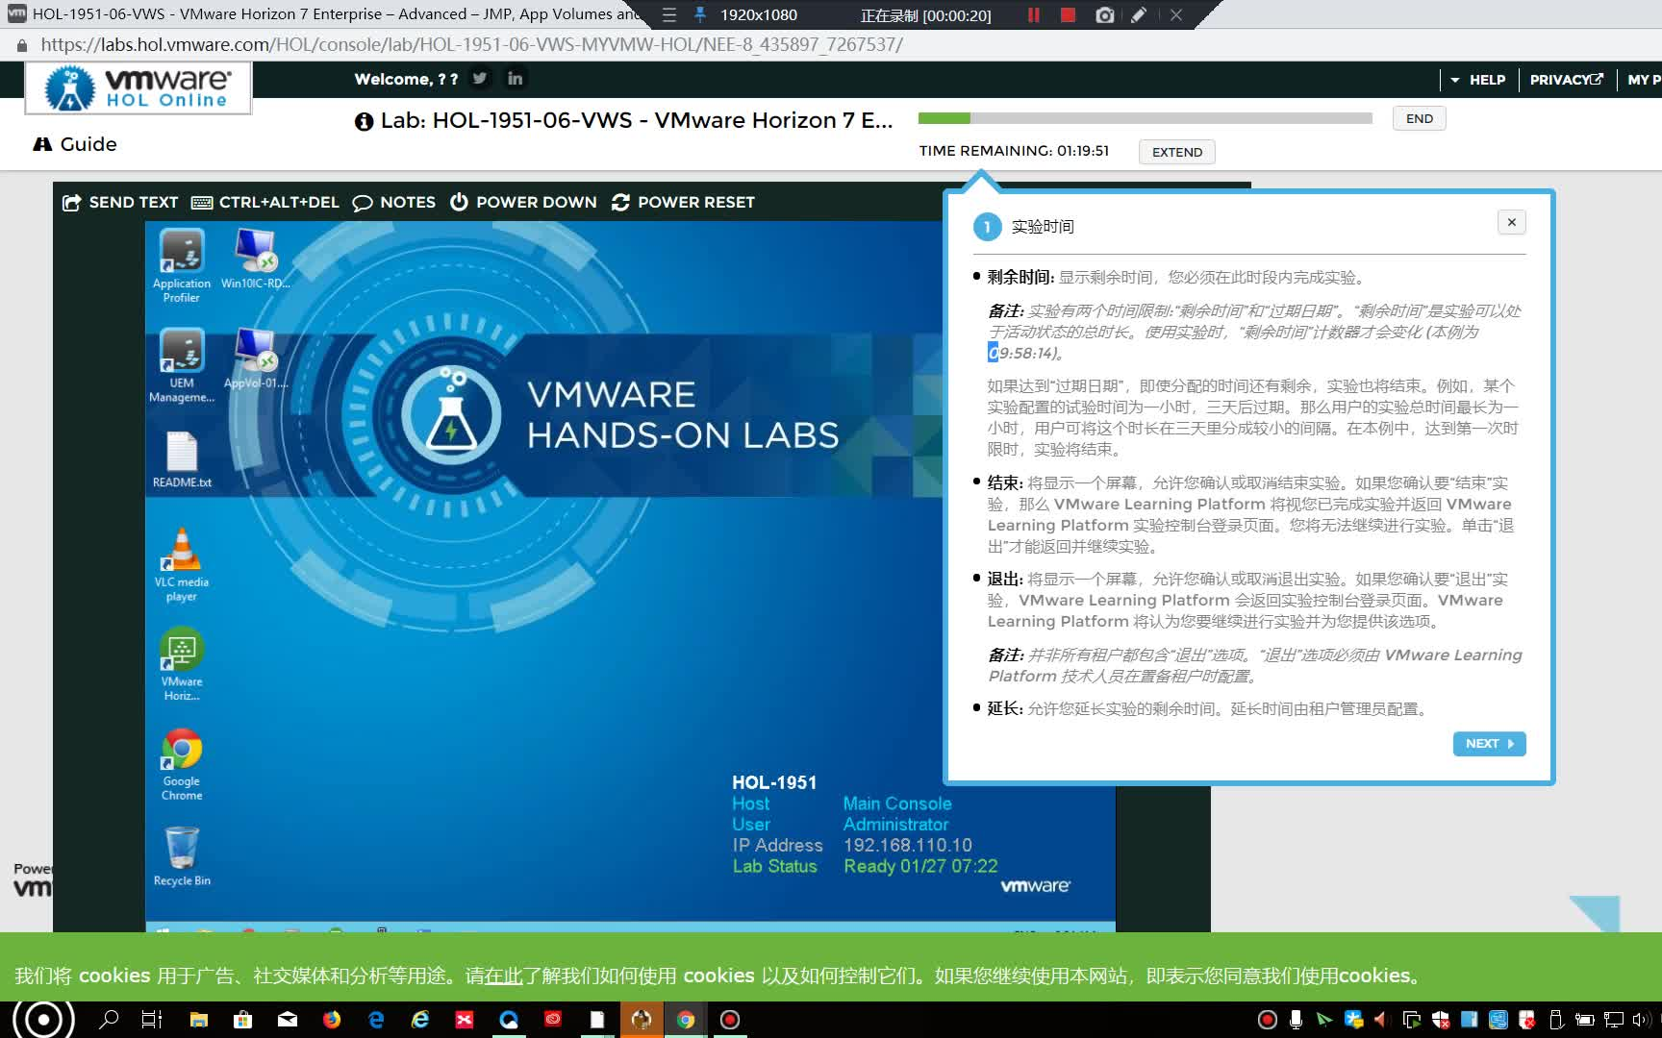This screenshot has width=1662, height=1038.
Task: Click POWER RESET in console toolbar
Action: click(683, 202)
